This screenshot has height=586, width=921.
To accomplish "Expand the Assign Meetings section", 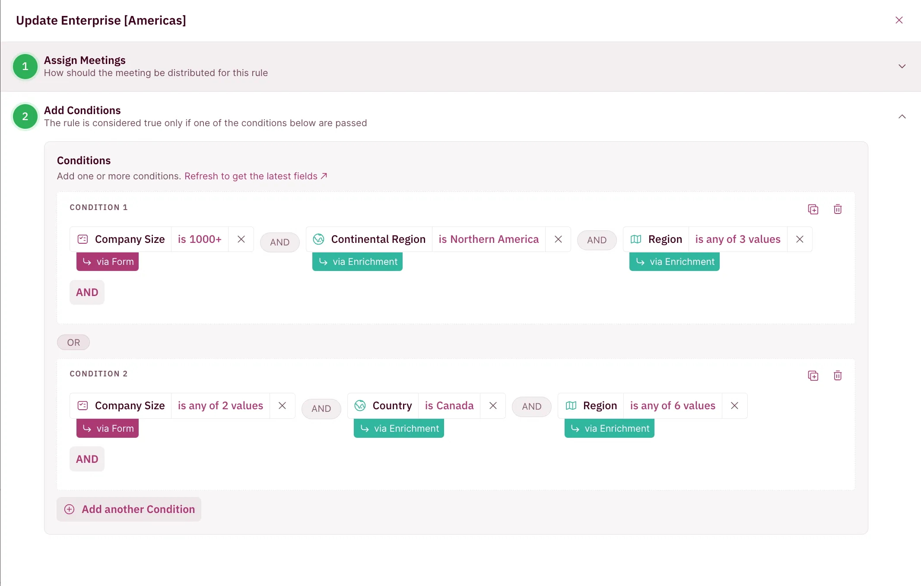I will 902,66.
